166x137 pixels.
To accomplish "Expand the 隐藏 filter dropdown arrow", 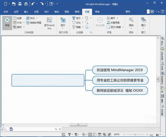I will [83, 27].
